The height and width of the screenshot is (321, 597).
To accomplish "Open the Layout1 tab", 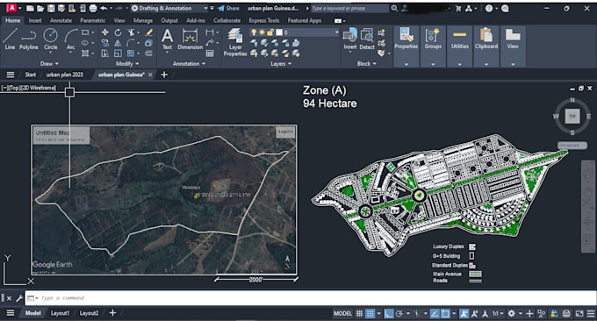I will (61, 313).
